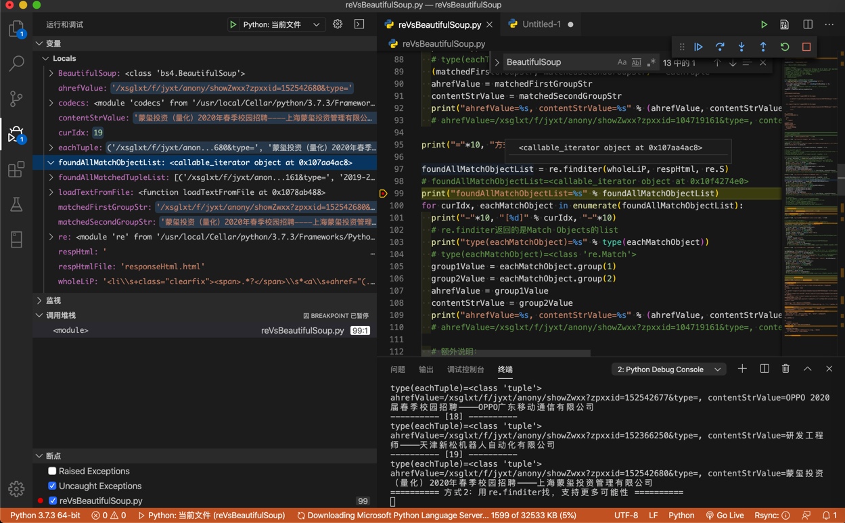The height and width of the screenshot is (523, 845).
Task: Start debugging with the green play button
Action: coord(233,24)
